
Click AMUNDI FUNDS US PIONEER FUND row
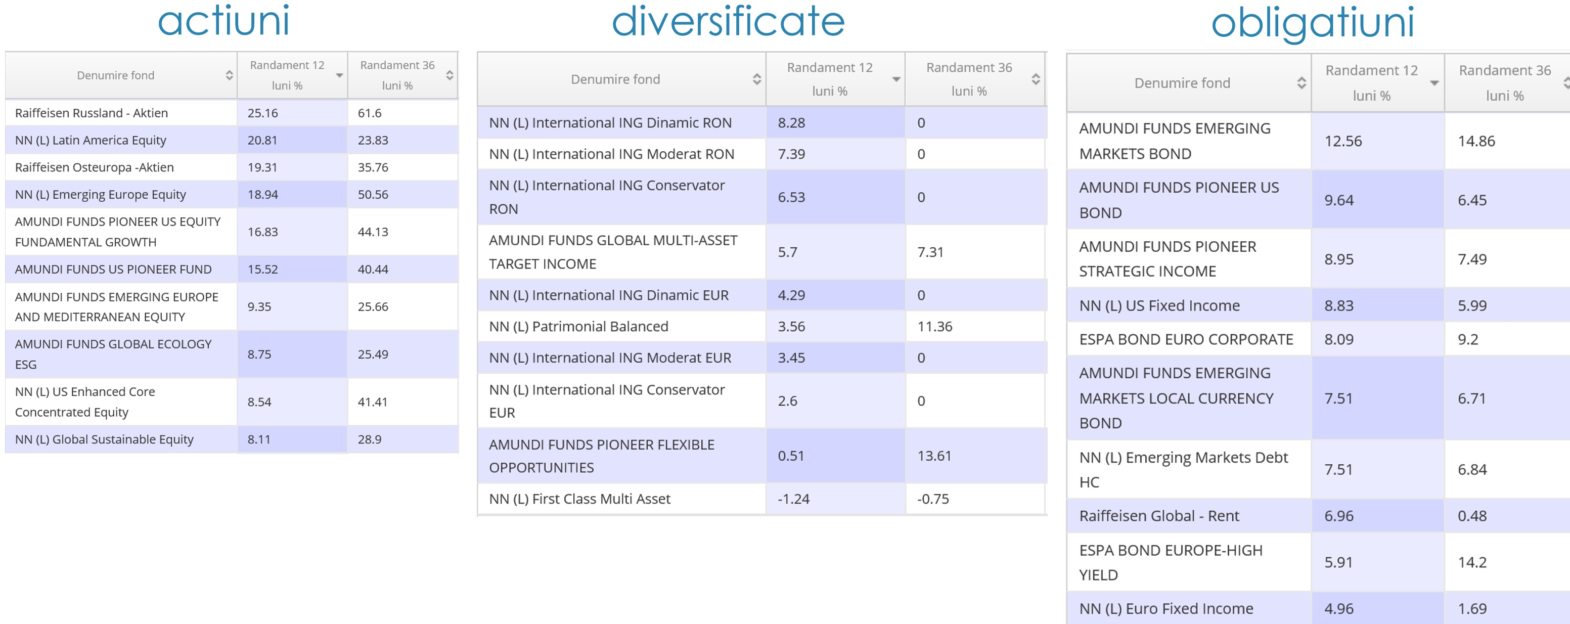(113, 270)
